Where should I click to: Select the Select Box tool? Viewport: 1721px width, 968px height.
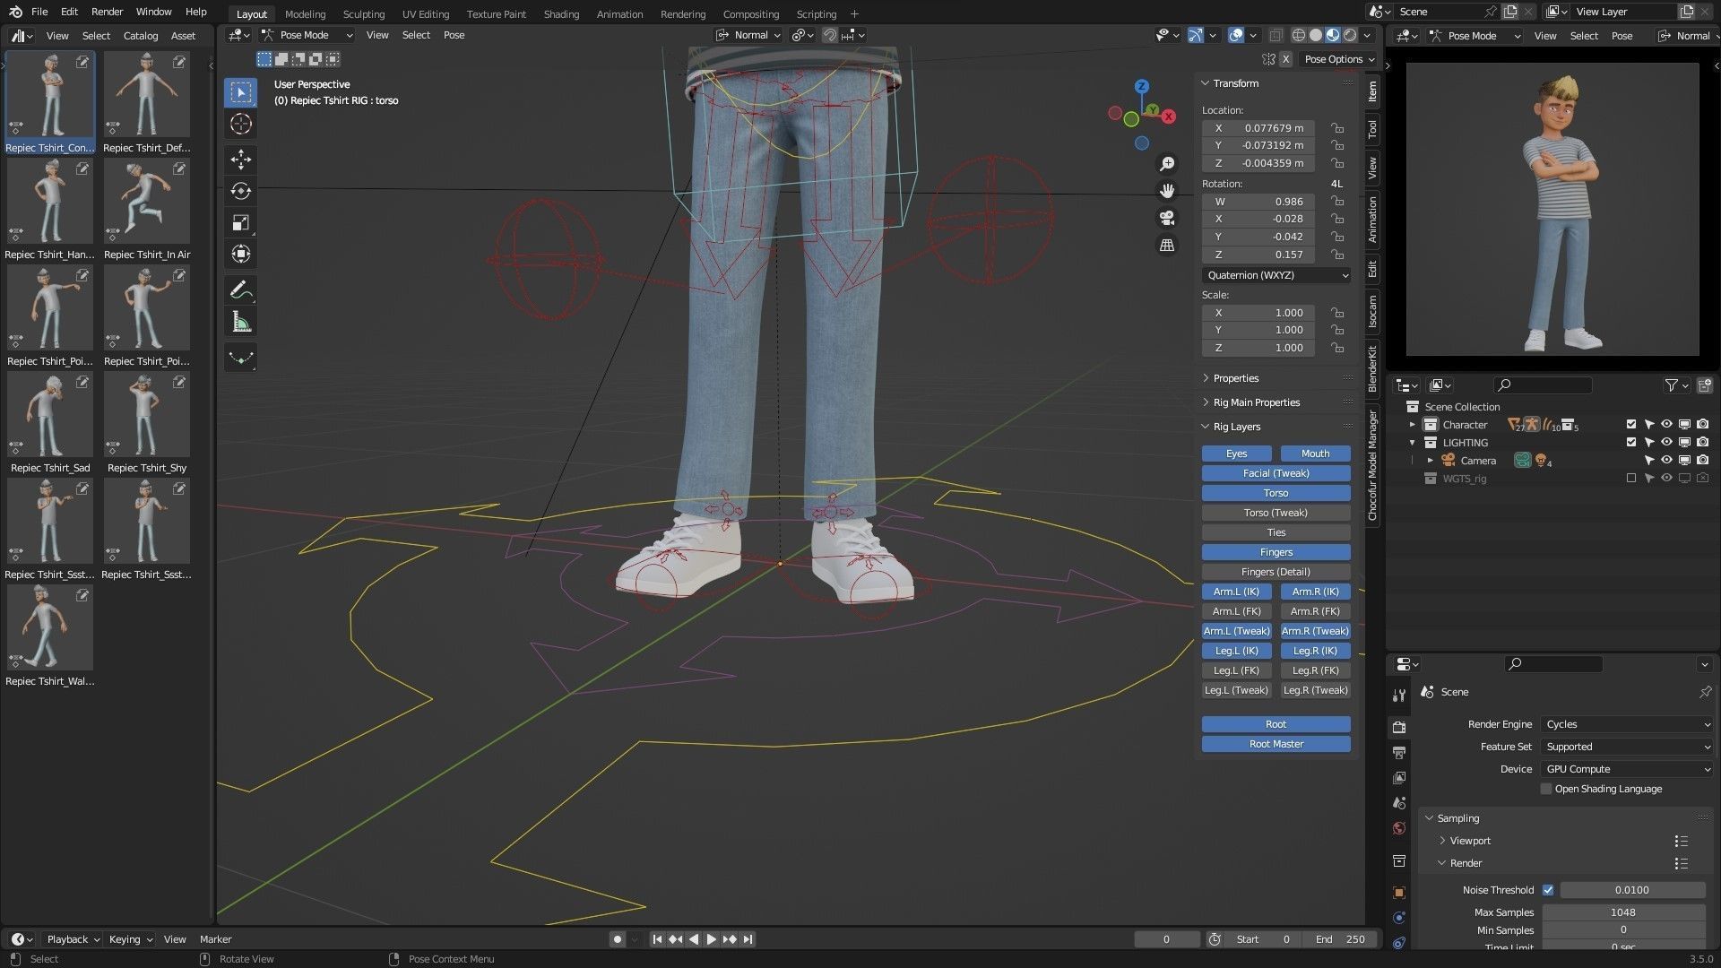point(240,92)
